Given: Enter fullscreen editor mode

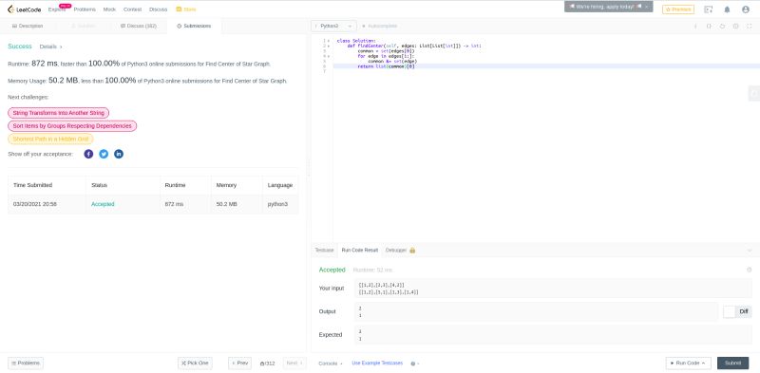Looking at the screenshot, I should [750, 27].
